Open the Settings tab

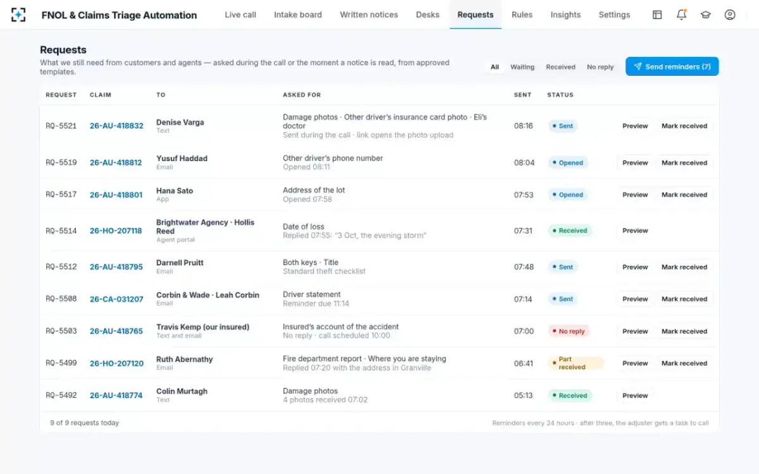(614, 15)
